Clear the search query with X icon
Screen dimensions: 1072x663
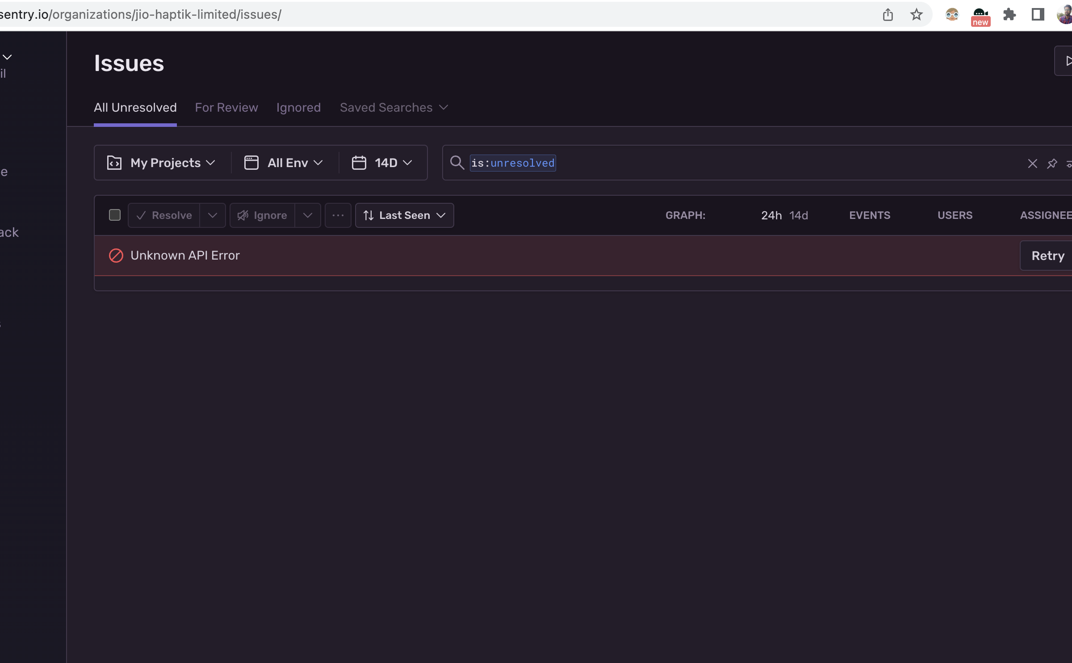point(1032,164)
